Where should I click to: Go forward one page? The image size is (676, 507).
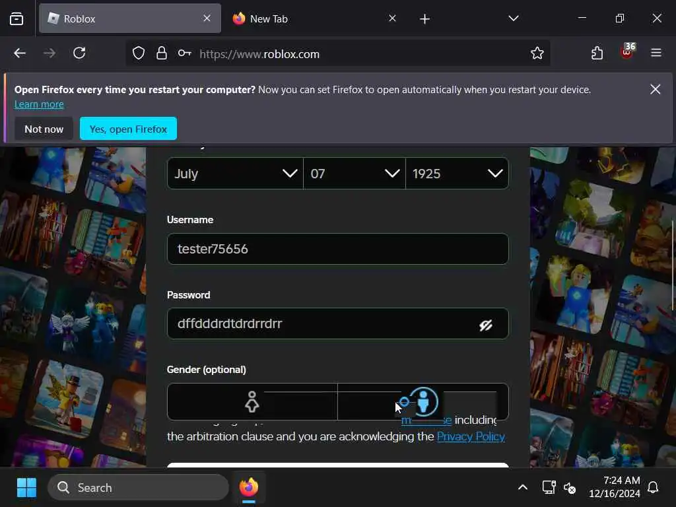50,53
